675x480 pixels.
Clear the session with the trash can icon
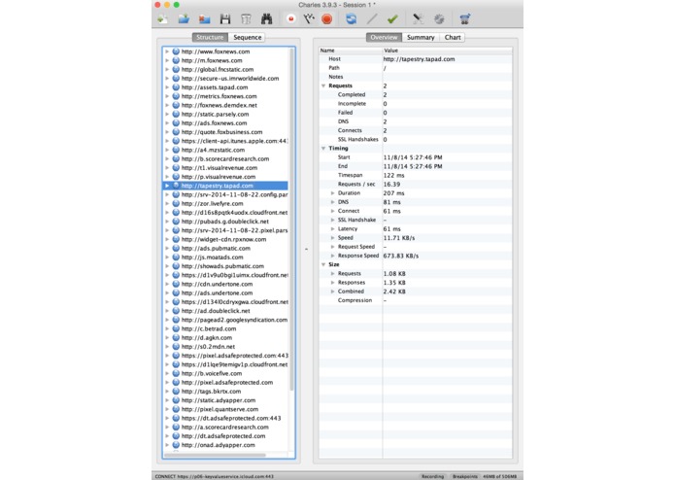246,18
